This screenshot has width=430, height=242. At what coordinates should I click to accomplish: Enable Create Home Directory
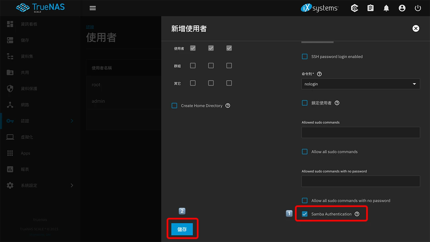coord(174,106)
